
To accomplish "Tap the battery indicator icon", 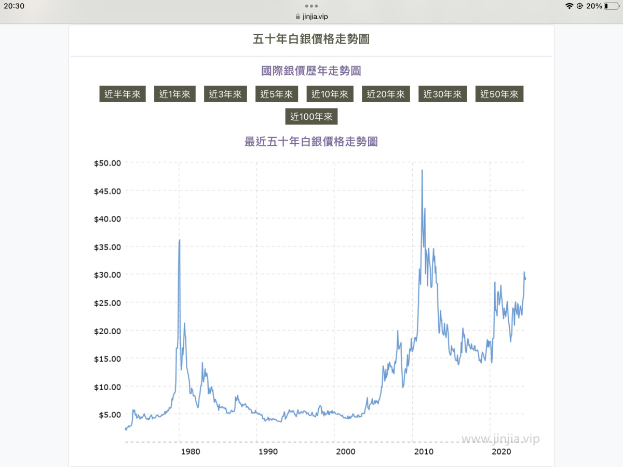I will tap(611, 6).
